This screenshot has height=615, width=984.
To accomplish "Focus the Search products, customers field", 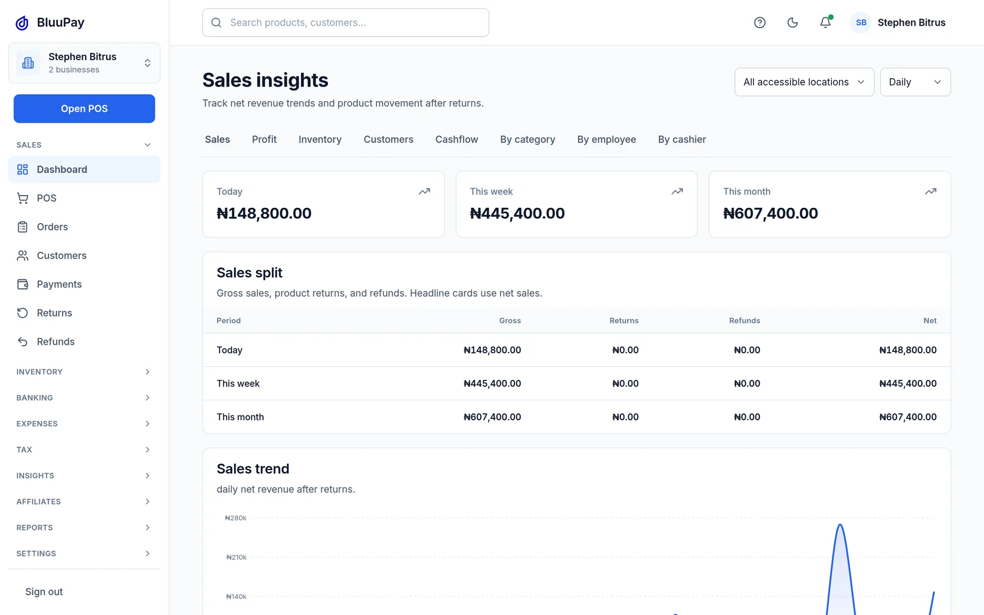I will pos(345,22).
